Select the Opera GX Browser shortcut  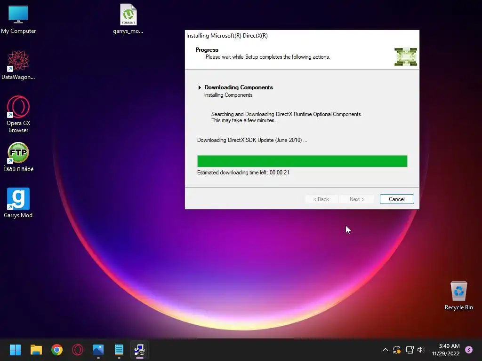[18, 114]
